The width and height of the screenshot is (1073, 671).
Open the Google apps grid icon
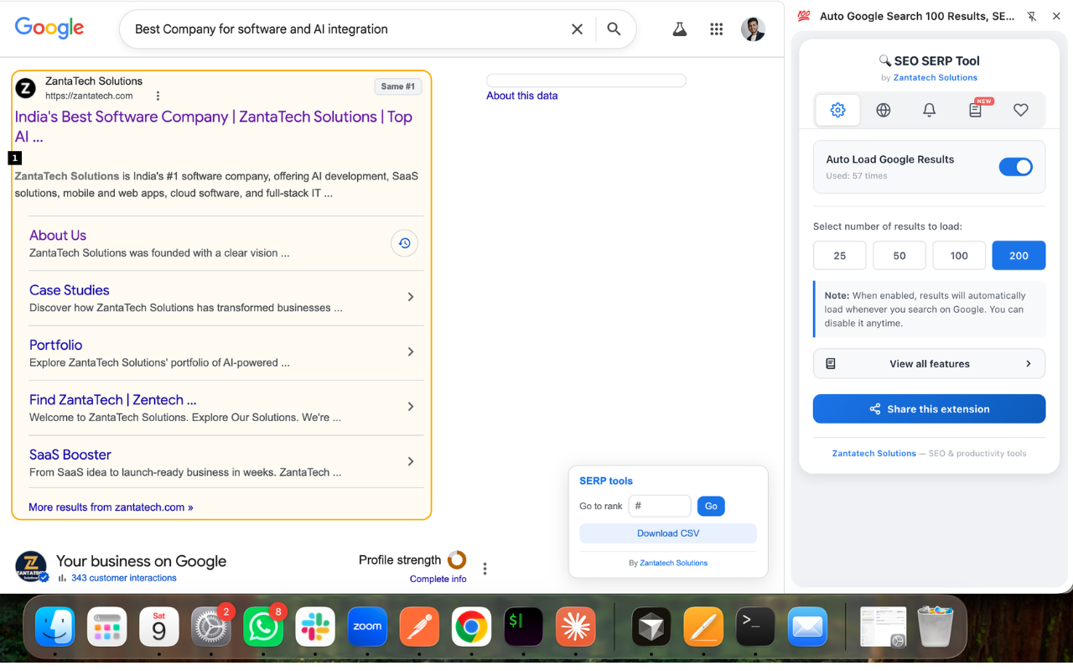(x=716, y=29)
